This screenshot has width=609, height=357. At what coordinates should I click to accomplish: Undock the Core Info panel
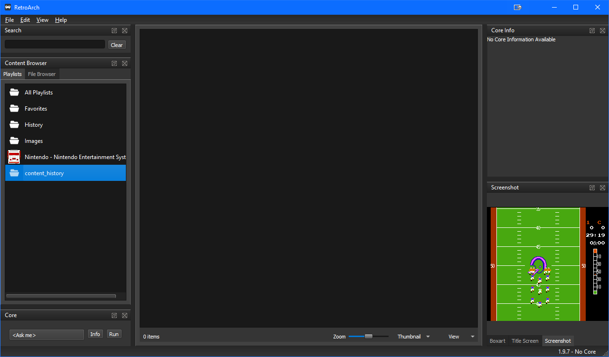[592, 30]
